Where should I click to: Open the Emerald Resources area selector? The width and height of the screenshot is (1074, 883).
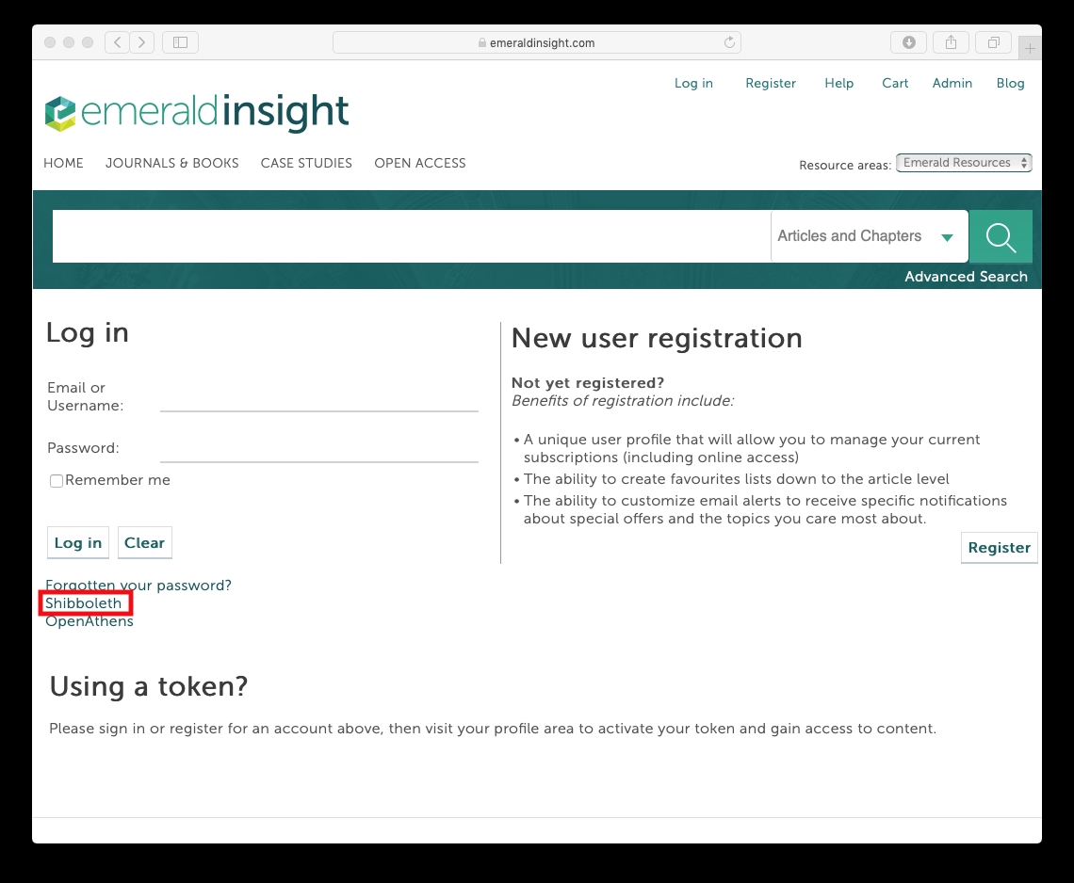click(x=964, y=163)
